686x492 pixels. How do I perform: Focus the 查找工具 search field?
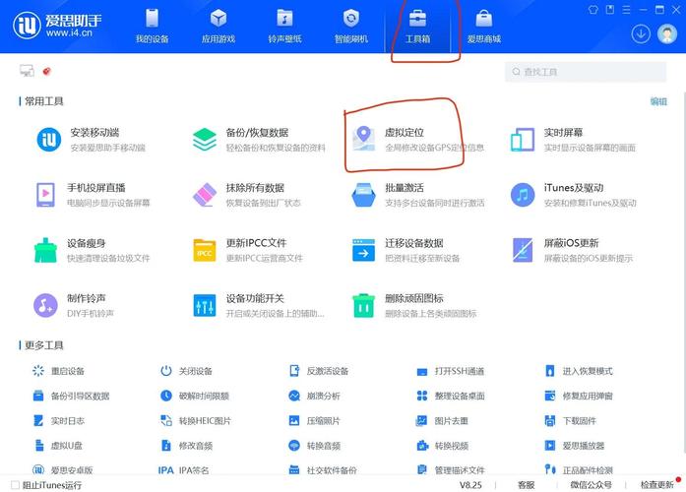pyautogui.click(x=586, y=72)
